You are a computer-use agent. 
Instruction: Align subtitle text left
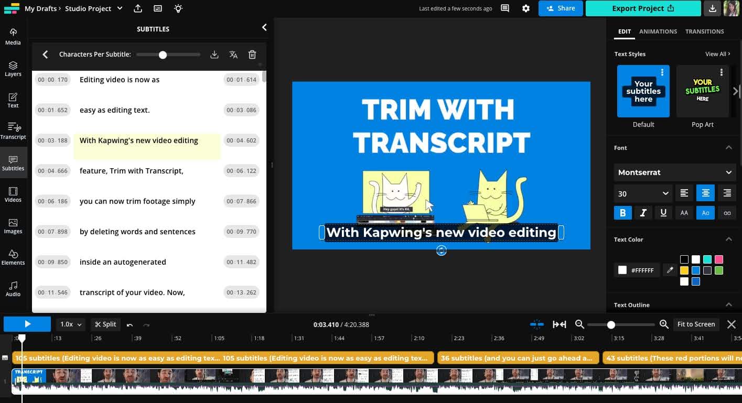684,193
